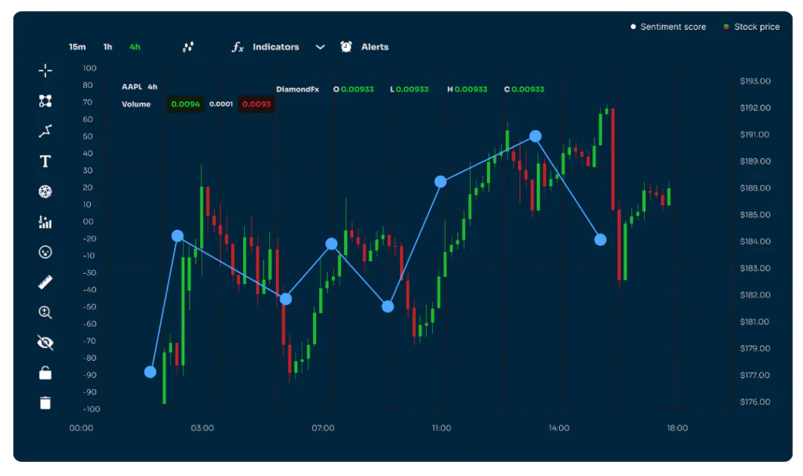Screen dimensions: 803x476
Task: Switch to the 15m timeframe
Action: coord(76,46)
